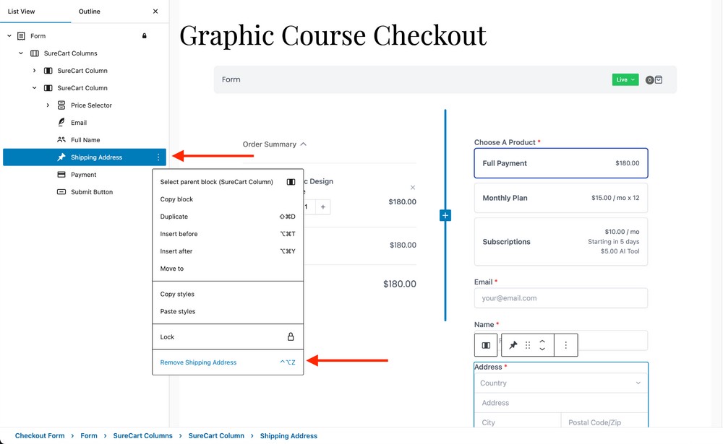Viewport: 723px width, 444px height.
Task: Click the lock icon next to Form
Action: pos(143,35)
